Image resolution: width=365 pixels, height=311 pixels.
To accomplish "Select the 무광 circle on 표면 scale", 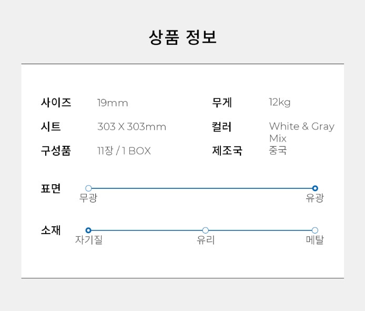I will pos(88,188).
